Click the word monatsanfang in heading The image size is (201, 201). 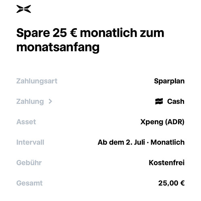58,47
